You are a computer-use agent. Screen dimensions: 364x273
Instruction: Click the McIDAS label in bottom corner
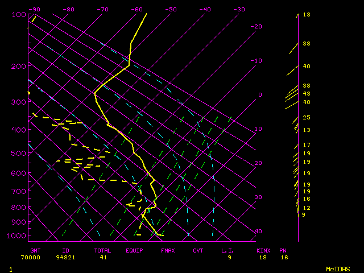coord(338,268)
